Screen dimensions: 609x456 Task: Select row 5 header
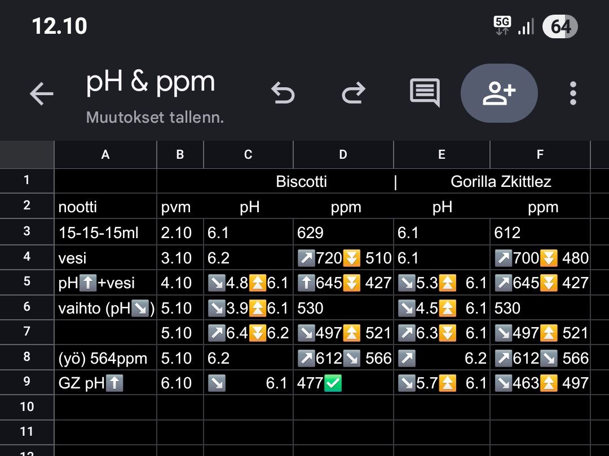coord(27,281)
